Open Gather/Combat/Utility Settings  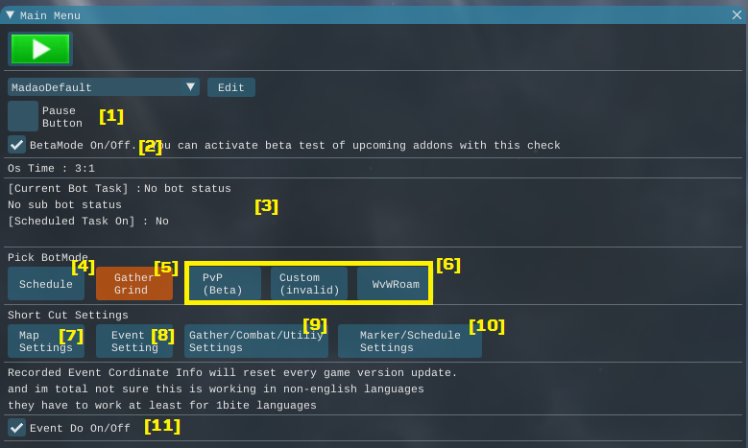point(256,342)
